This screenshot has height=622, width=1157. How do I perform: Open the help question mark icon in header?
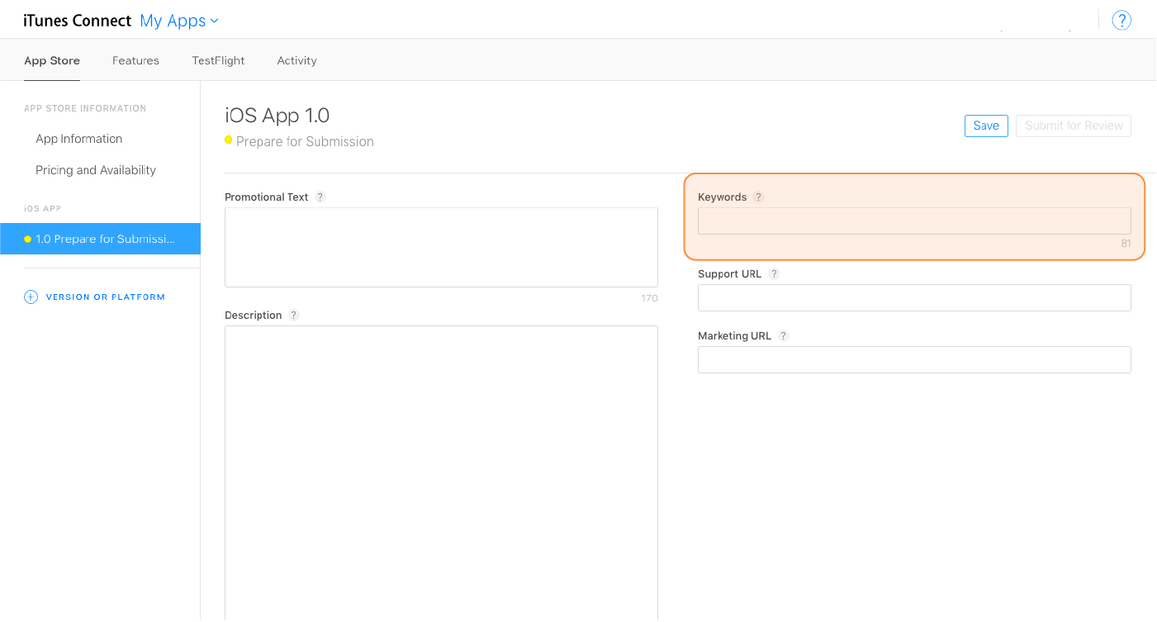pyautogui.click(x=1121, y=21)
